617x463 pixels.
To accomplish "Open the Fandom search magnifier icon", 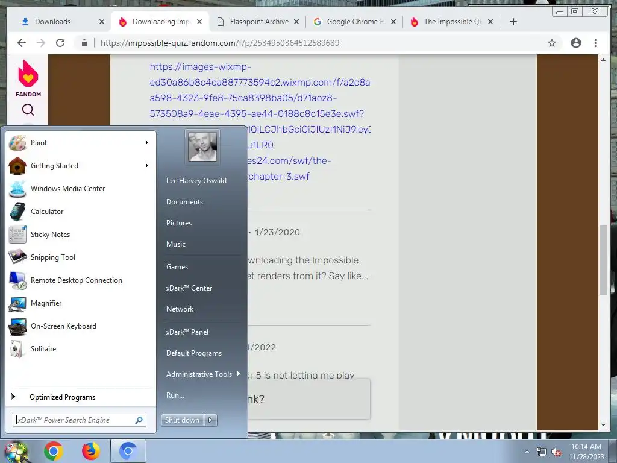I will tap(28, 110).
